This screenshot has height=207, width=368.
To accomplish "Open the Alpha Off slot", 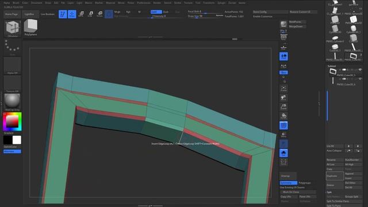I will tap(13, 66).
